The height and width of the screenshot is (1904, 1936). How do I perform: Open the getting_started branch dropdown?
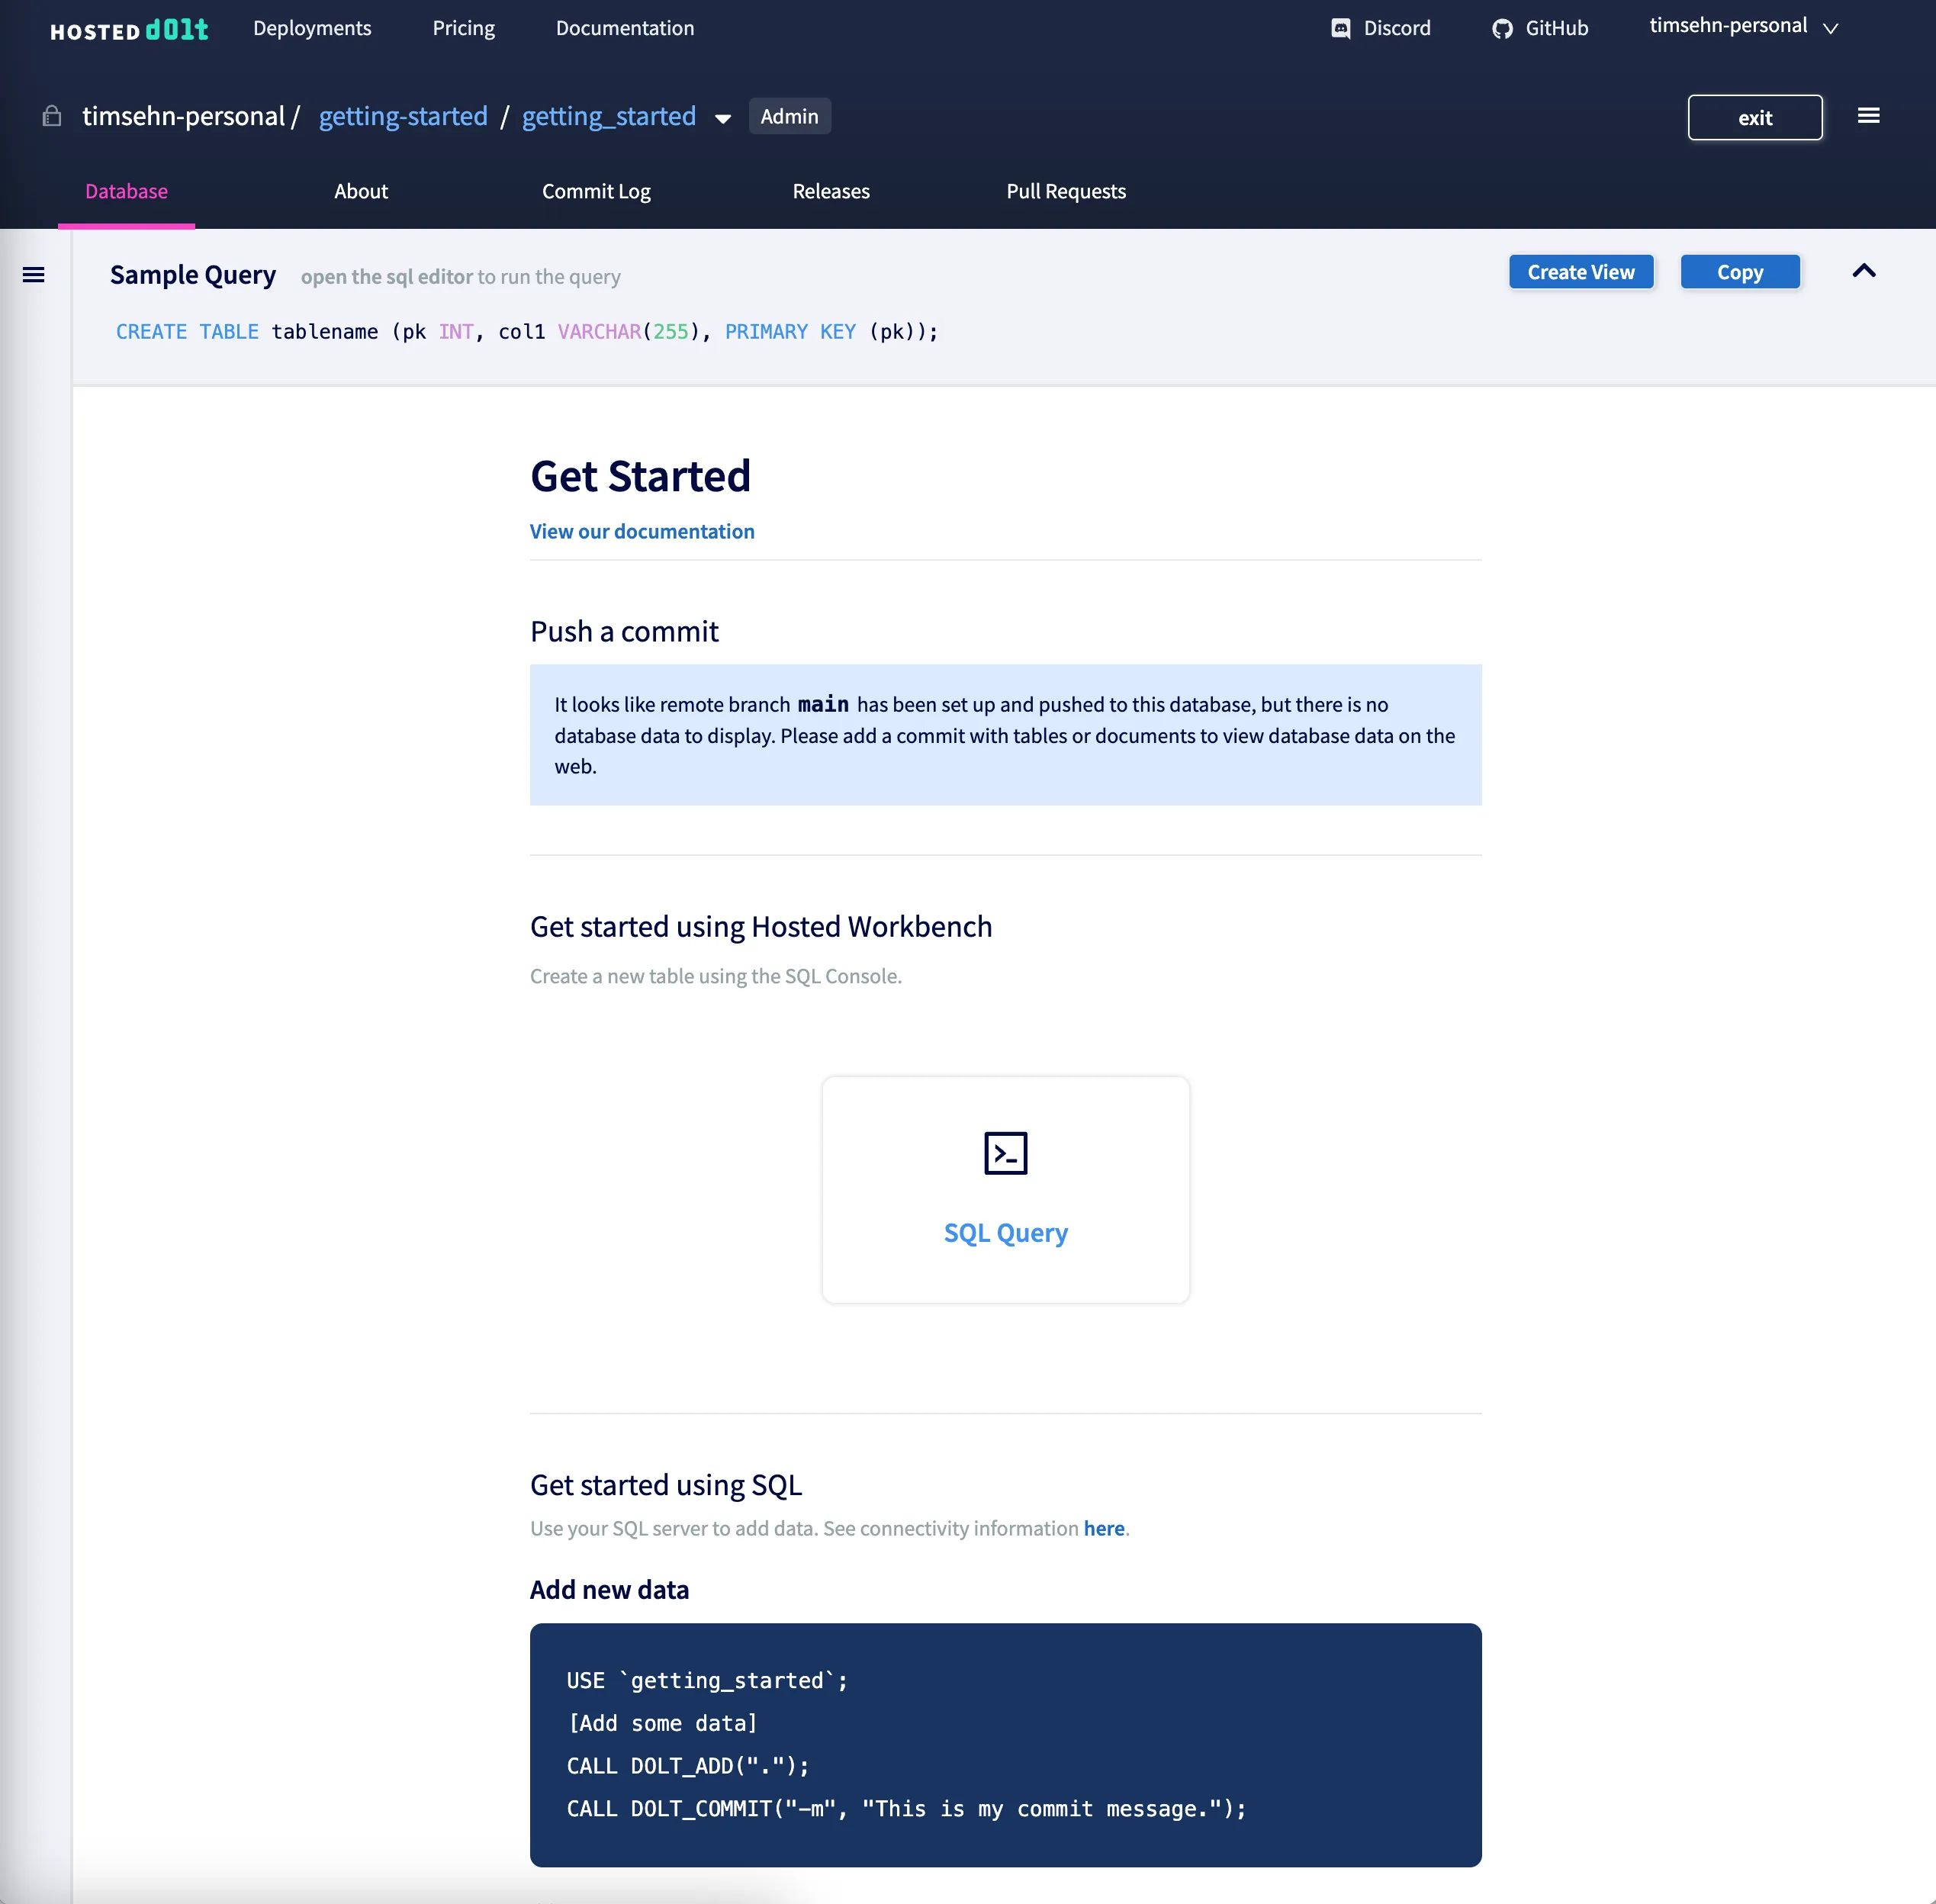coord(722,118)
